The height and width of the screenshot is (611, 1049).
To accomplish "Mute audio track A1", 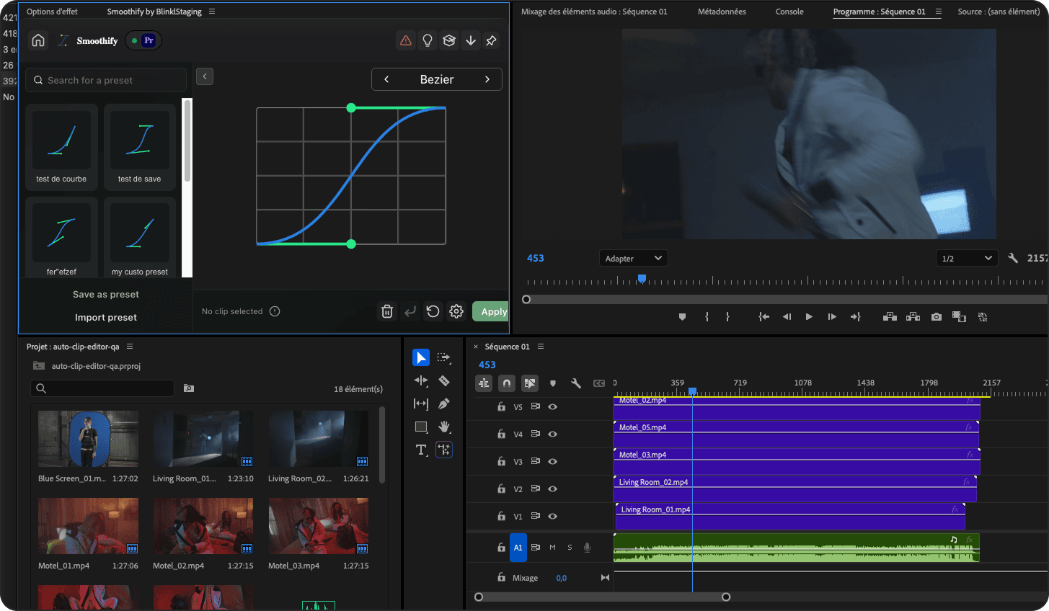I will point(553,548).
